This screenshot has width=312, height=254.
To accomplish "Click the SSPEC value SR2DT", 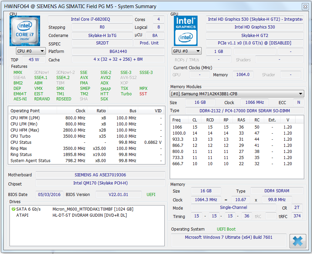I will coord(102,43).
